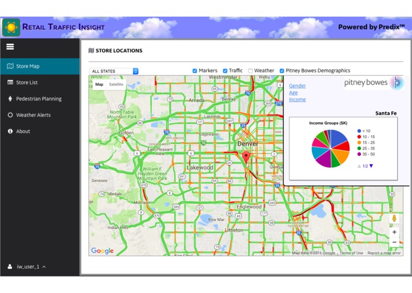
Task: Click Report a map error link
Action: point(384,253)
